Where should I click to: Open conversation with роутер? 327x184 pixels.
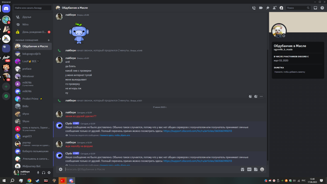(x=32, y=144)
